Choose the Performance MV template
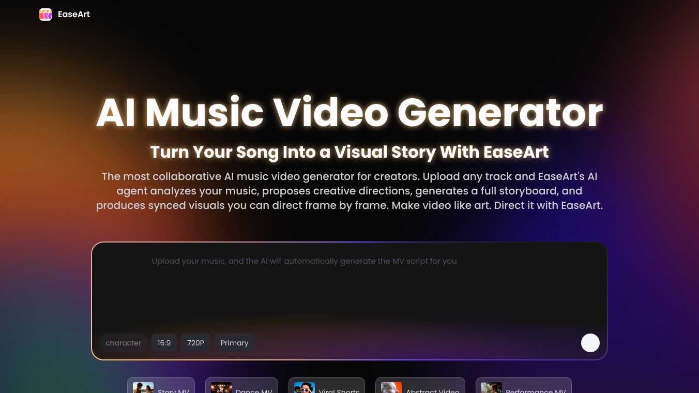The image size is (699, 393). pos(524,386)
